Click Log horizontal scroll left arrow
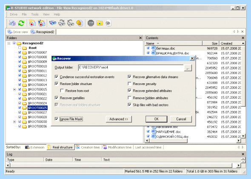This screenshot has width=251, height=179. (x=8, y=165)
